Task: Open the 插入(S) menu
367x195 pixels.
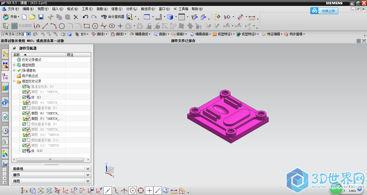Action: point(58,9)
